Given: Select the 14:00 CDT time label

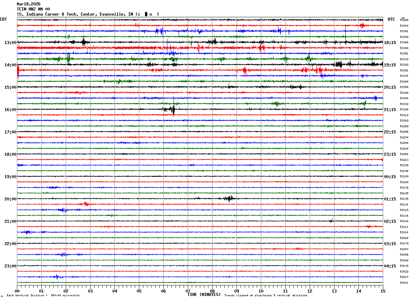Looking at the screenshot, I should point(11,65).
